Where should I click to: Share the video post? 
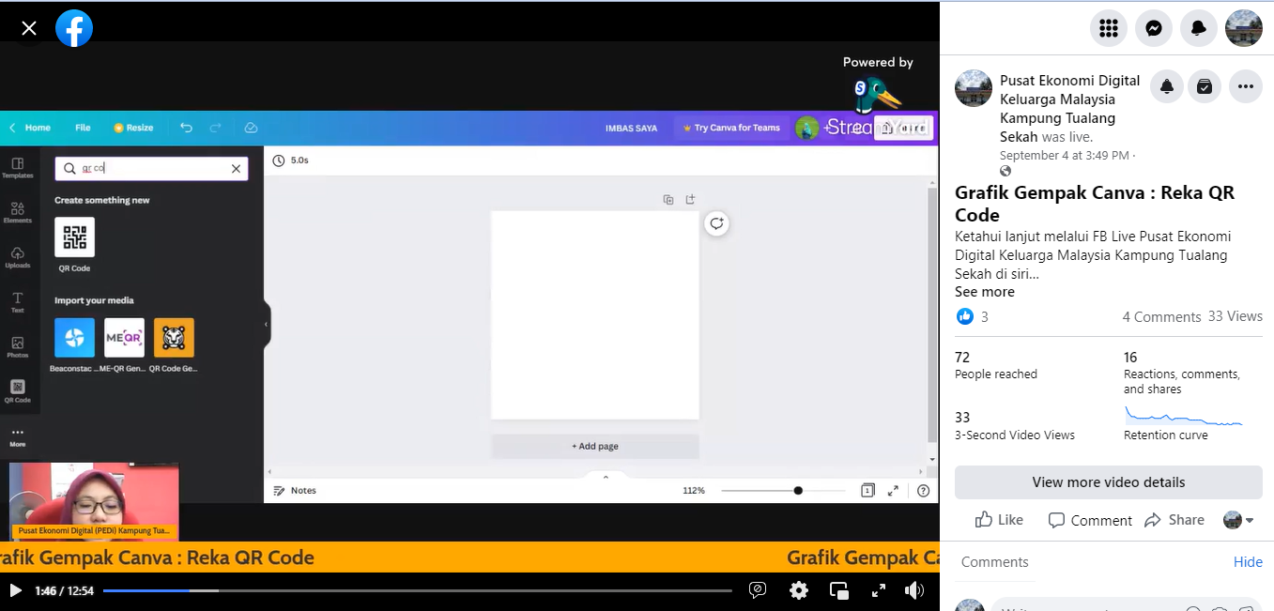tap(1174, 520)
